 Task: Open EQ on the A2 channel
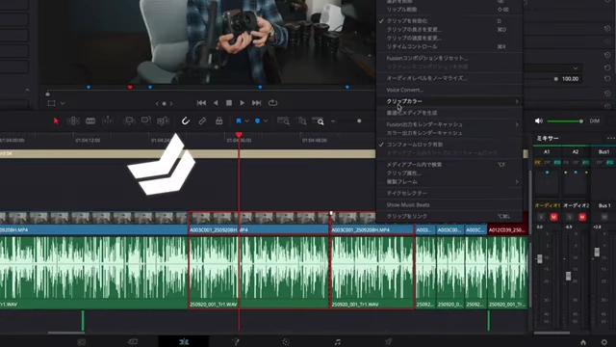pyautogui.click(x=585, y=163)
